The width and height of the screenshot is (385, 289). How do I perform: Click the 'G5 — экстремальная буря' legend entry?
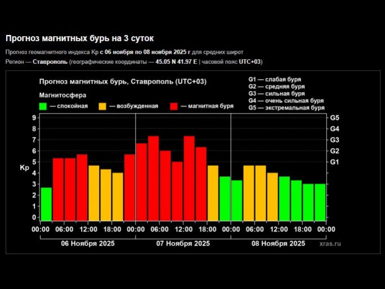click(x=286, y=108)
